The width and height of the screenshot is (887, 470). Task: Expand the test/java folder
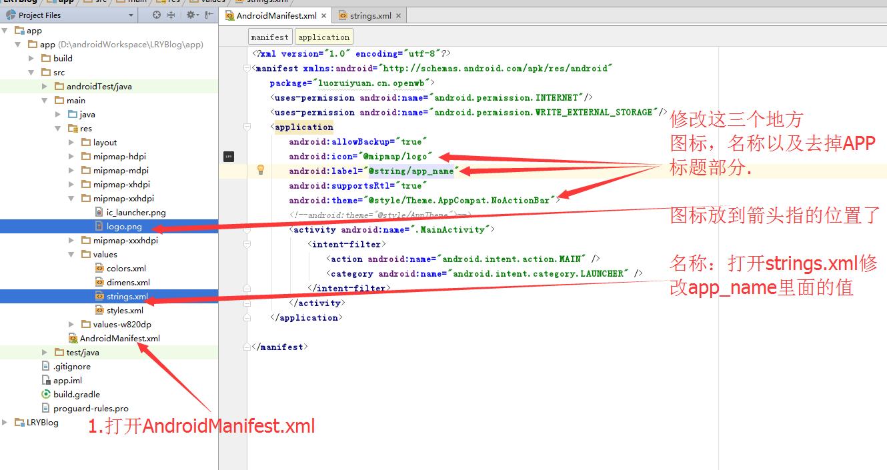tap(45, 352)
